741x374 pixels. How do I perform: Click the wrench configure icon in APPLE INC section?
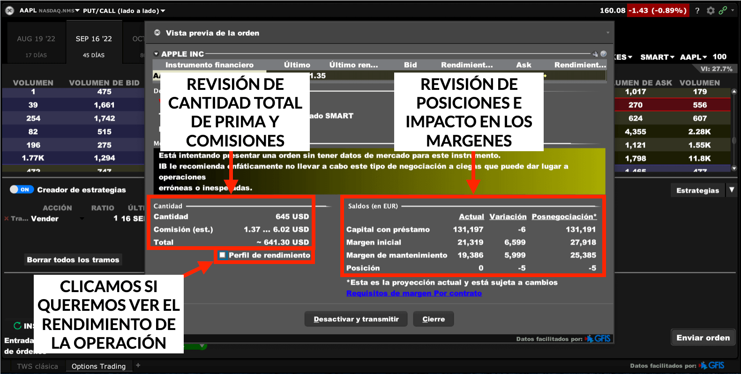[x=595, y=54]
